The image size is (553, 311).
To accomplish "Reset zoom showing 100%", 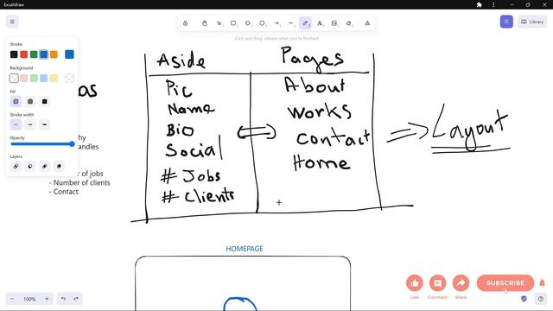I will coord(29,299).
